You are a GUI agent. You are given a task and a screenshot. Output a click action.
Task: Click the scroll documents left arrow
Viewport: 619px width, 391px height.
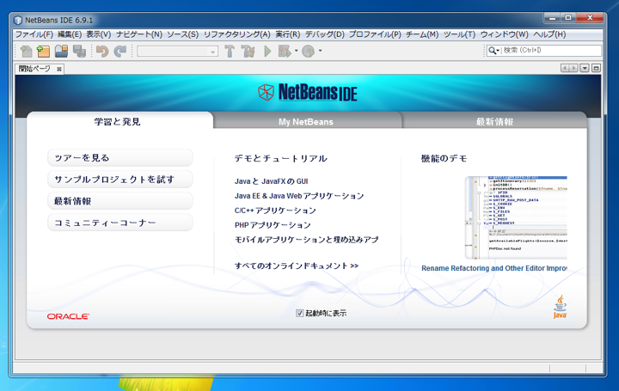(x=565, y=68)
